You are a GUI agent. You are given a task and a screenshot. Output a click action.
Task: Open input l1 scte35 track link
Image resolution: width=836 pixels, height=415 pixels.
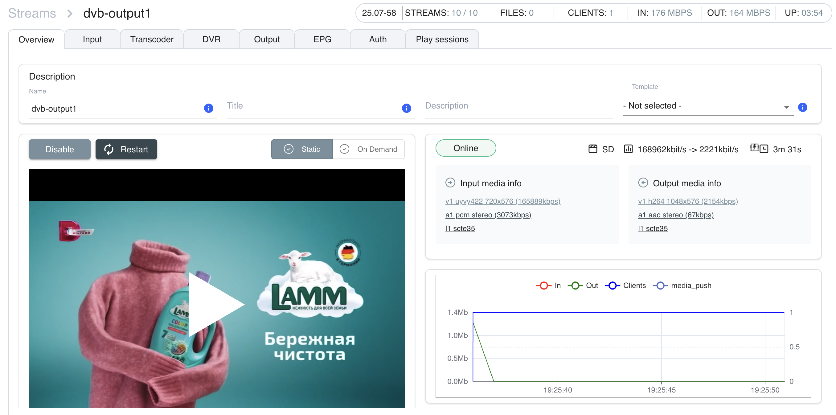tap(460, 229)
